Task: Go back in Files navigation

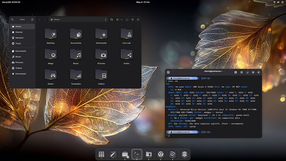Action: (39, 20)
